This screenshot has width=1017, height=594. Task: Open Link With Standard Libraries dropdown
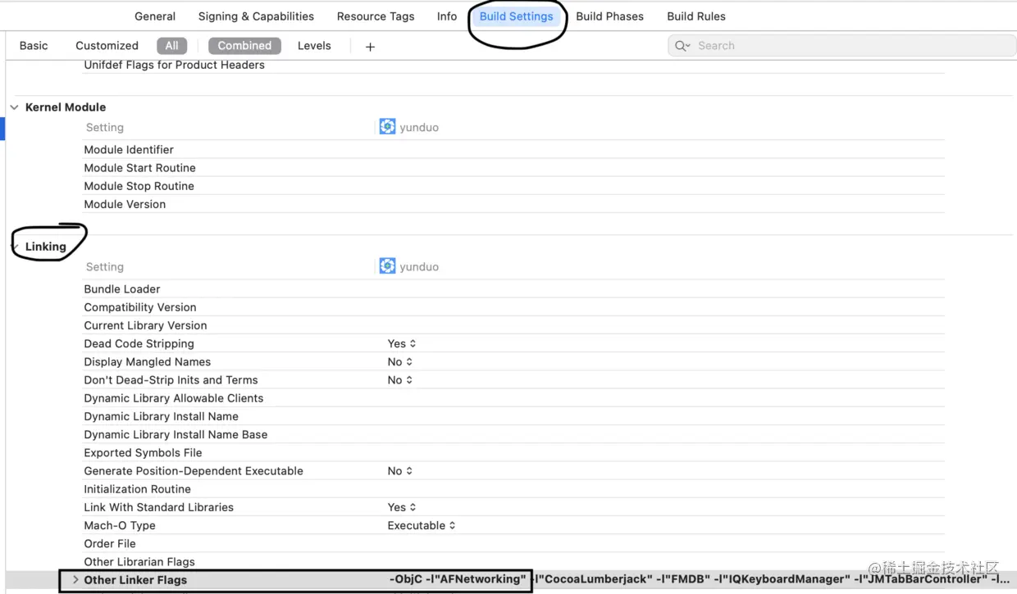tap(402, 507)
